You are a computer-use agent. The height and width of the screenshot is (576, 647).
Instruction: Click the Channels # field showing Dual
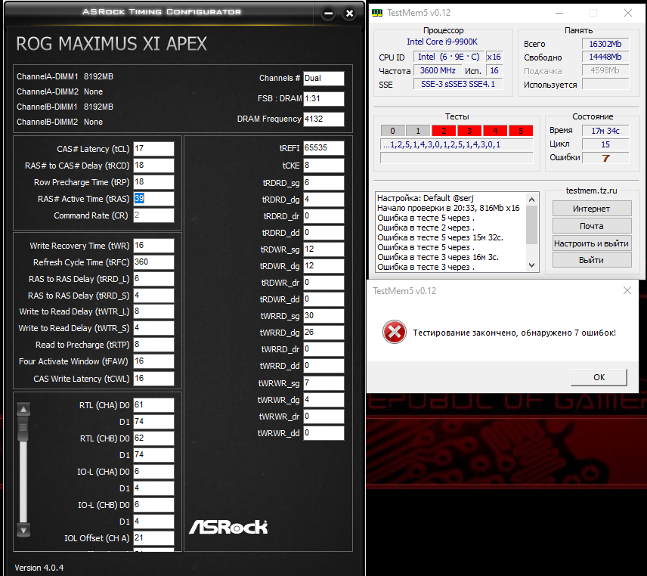coord(323,79)
